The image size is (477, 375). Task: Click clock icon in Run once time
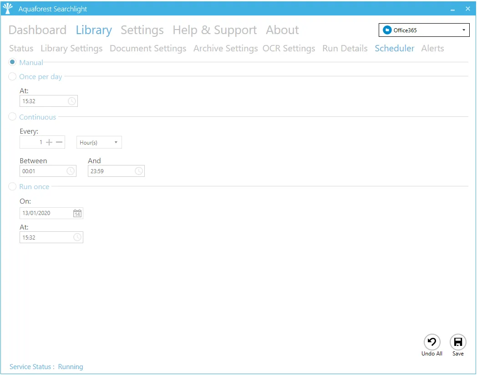[x=77, y=237]
